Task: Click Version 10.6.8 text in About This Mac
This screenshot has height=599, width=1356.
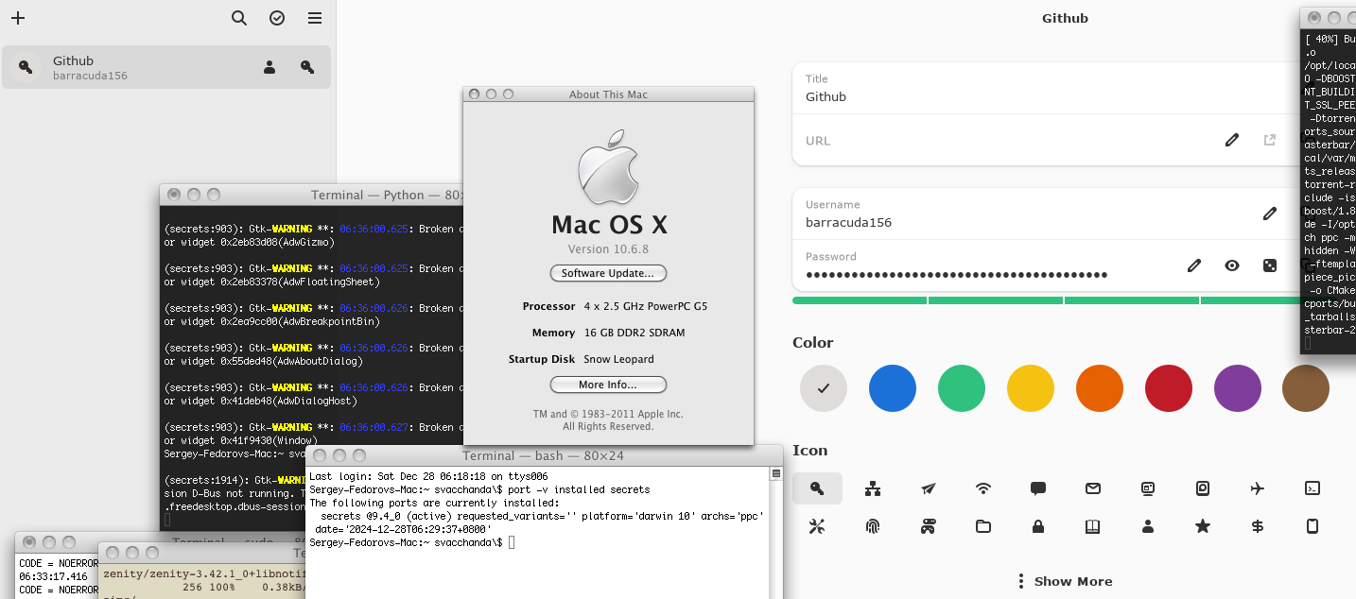Action: (608, 248)
